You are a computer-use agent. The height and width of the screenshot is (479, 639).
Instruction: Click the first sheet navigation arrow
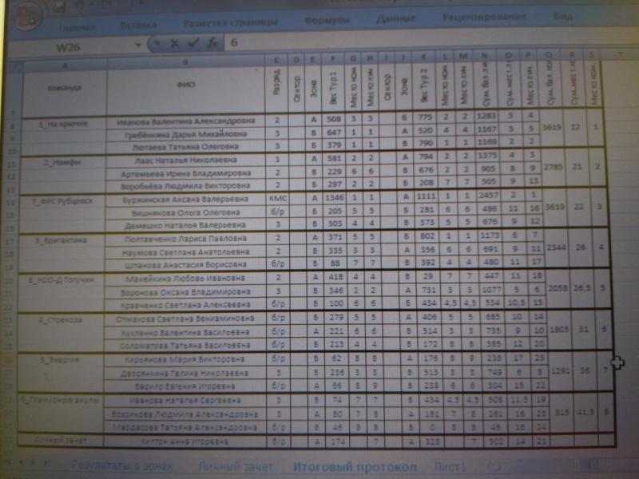(8, 464)
